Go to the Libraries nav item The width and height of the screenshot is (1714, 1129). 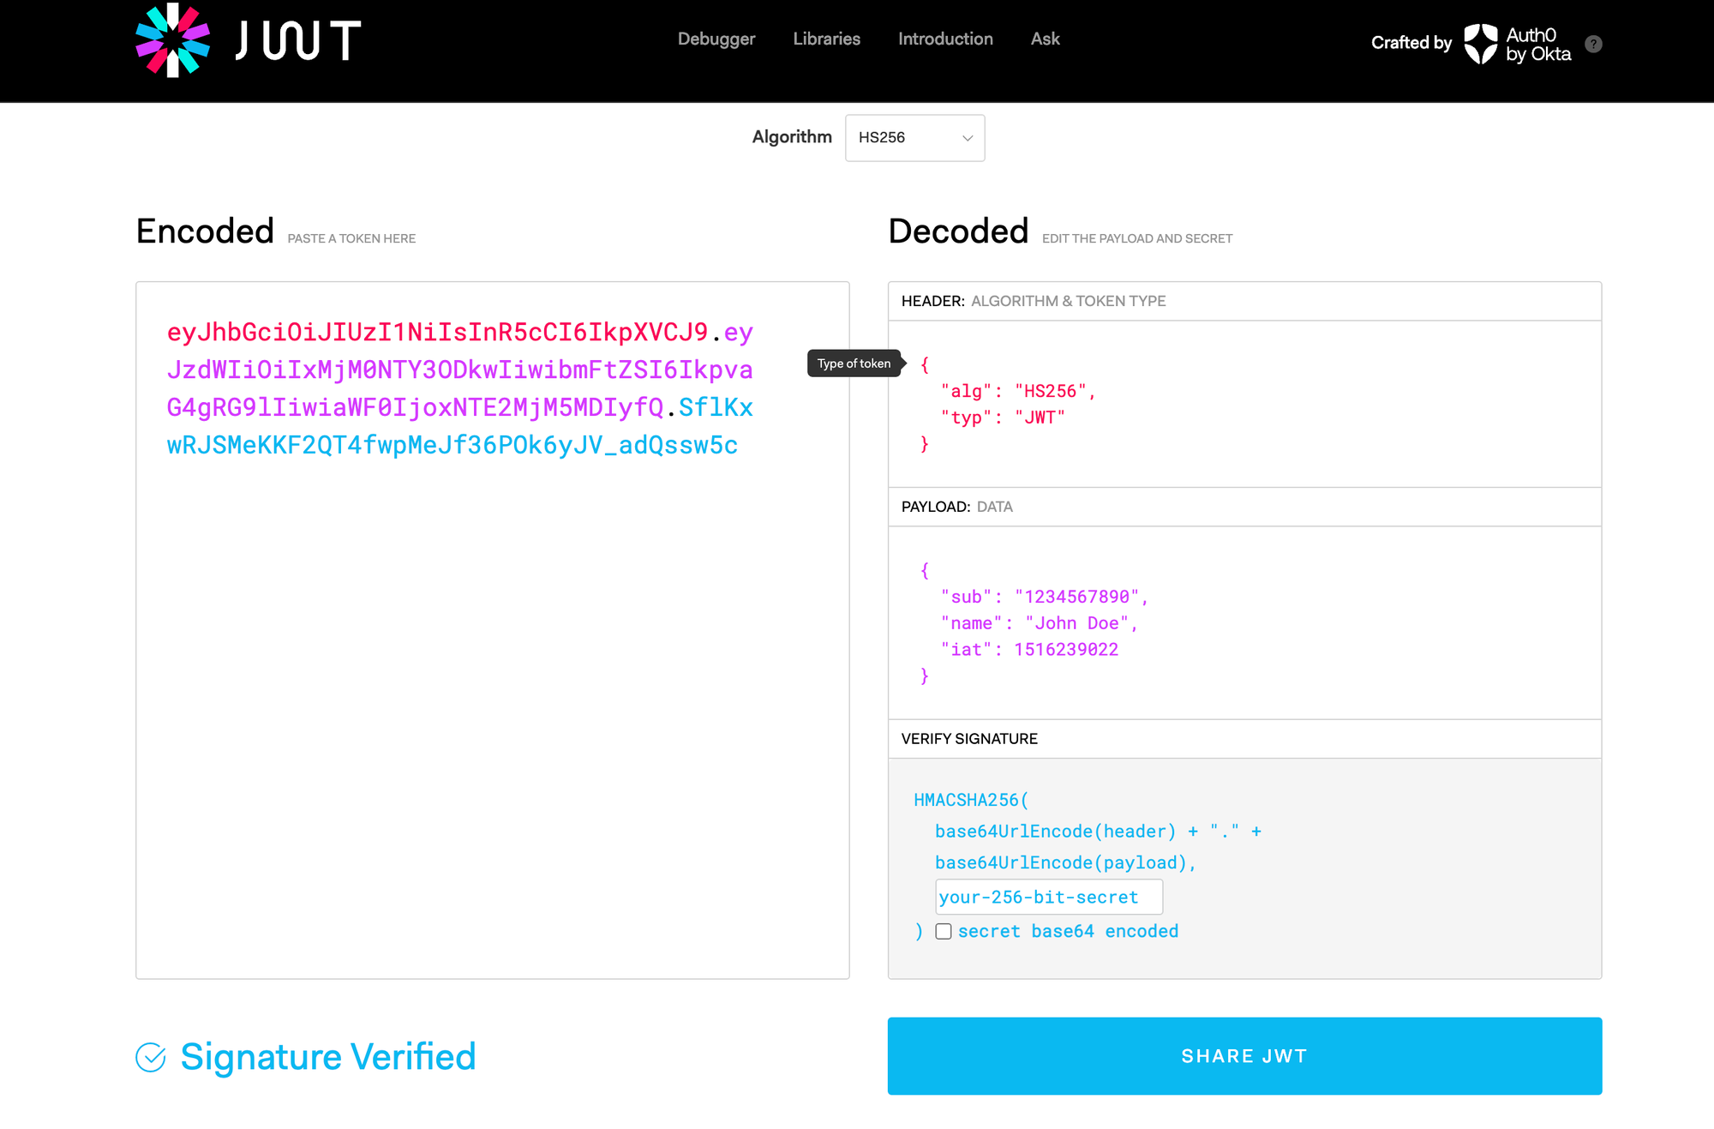click(x=826, y=39)
